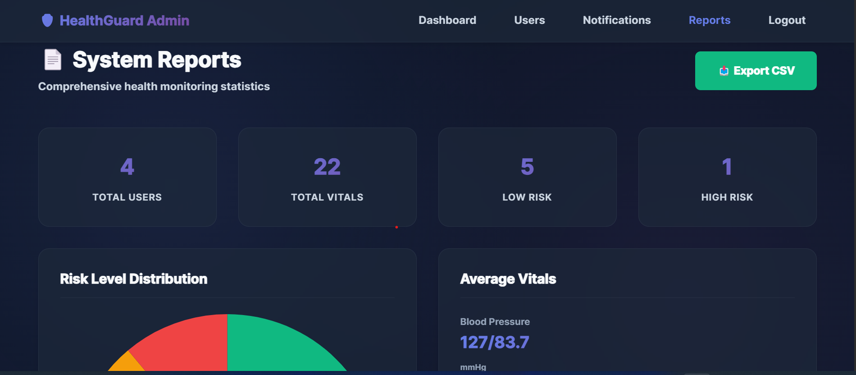Screen dimensions: 856x375
Task: Click the 127/83.7 blood pressure value
Action: tap(495, 343)
